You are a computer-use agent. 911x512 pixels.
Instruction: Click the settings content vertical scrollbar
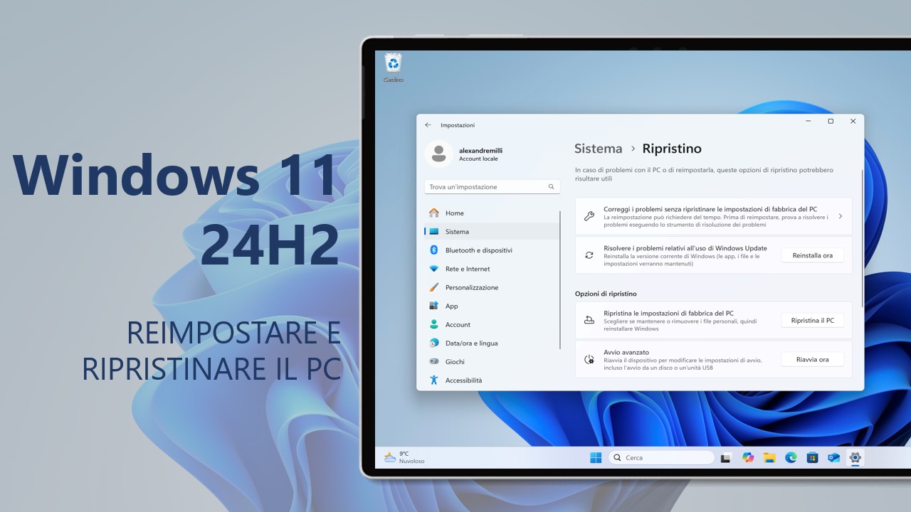862,238
